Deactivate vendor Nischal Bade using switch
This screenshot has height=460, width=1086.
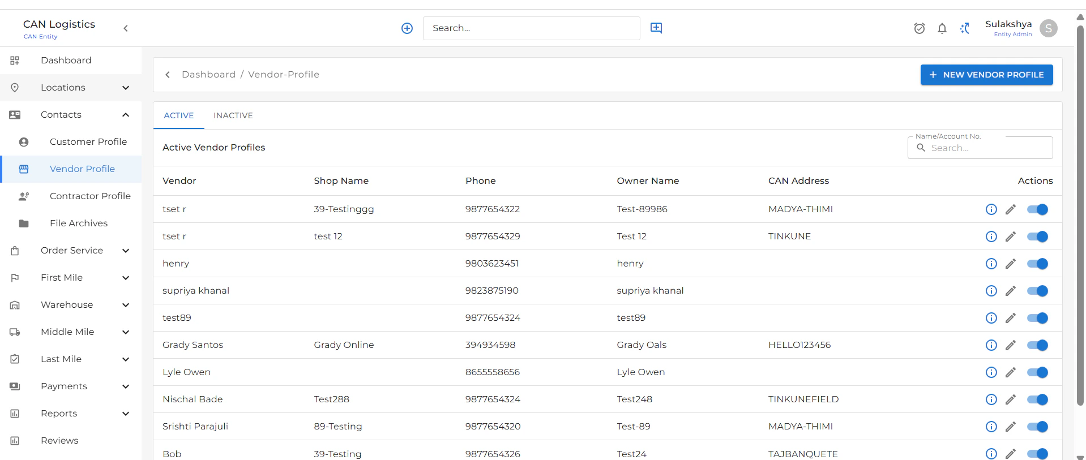(x=1038, y=399)
